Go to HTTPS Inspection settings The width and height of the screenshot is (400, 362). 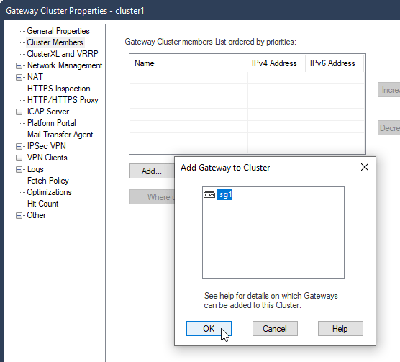click(59, 89)
